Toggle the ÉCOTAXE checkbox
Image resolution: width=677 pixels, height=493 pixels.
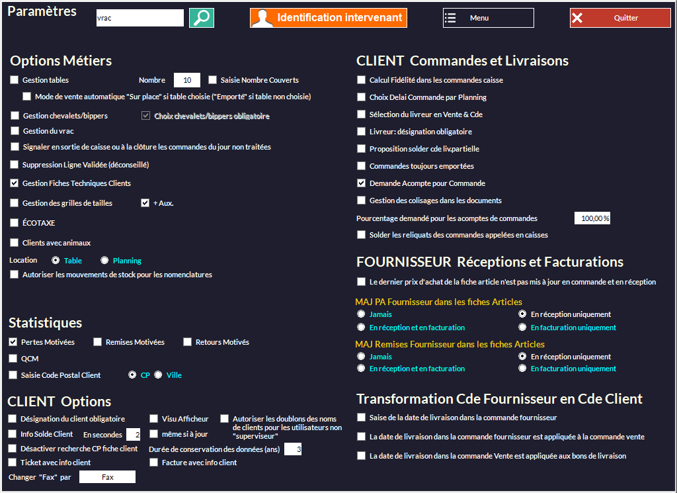15,223
